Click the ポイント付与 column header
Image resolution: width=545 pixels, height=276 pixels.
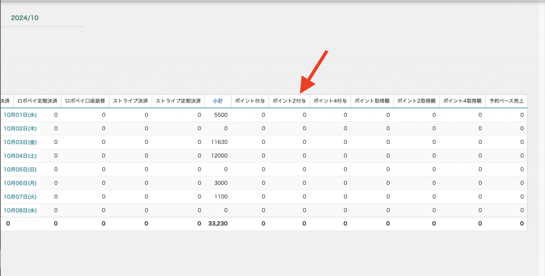click(x=250, y=101)
